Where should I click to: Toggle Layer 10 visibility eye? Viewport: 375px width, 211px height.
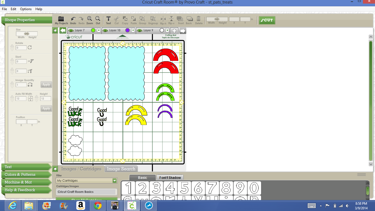coord(105,30)
